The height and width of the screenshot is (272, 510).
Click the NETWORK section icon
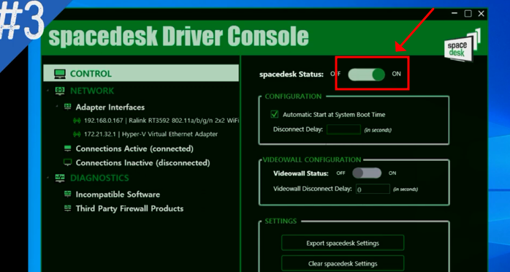click(60, 91)
